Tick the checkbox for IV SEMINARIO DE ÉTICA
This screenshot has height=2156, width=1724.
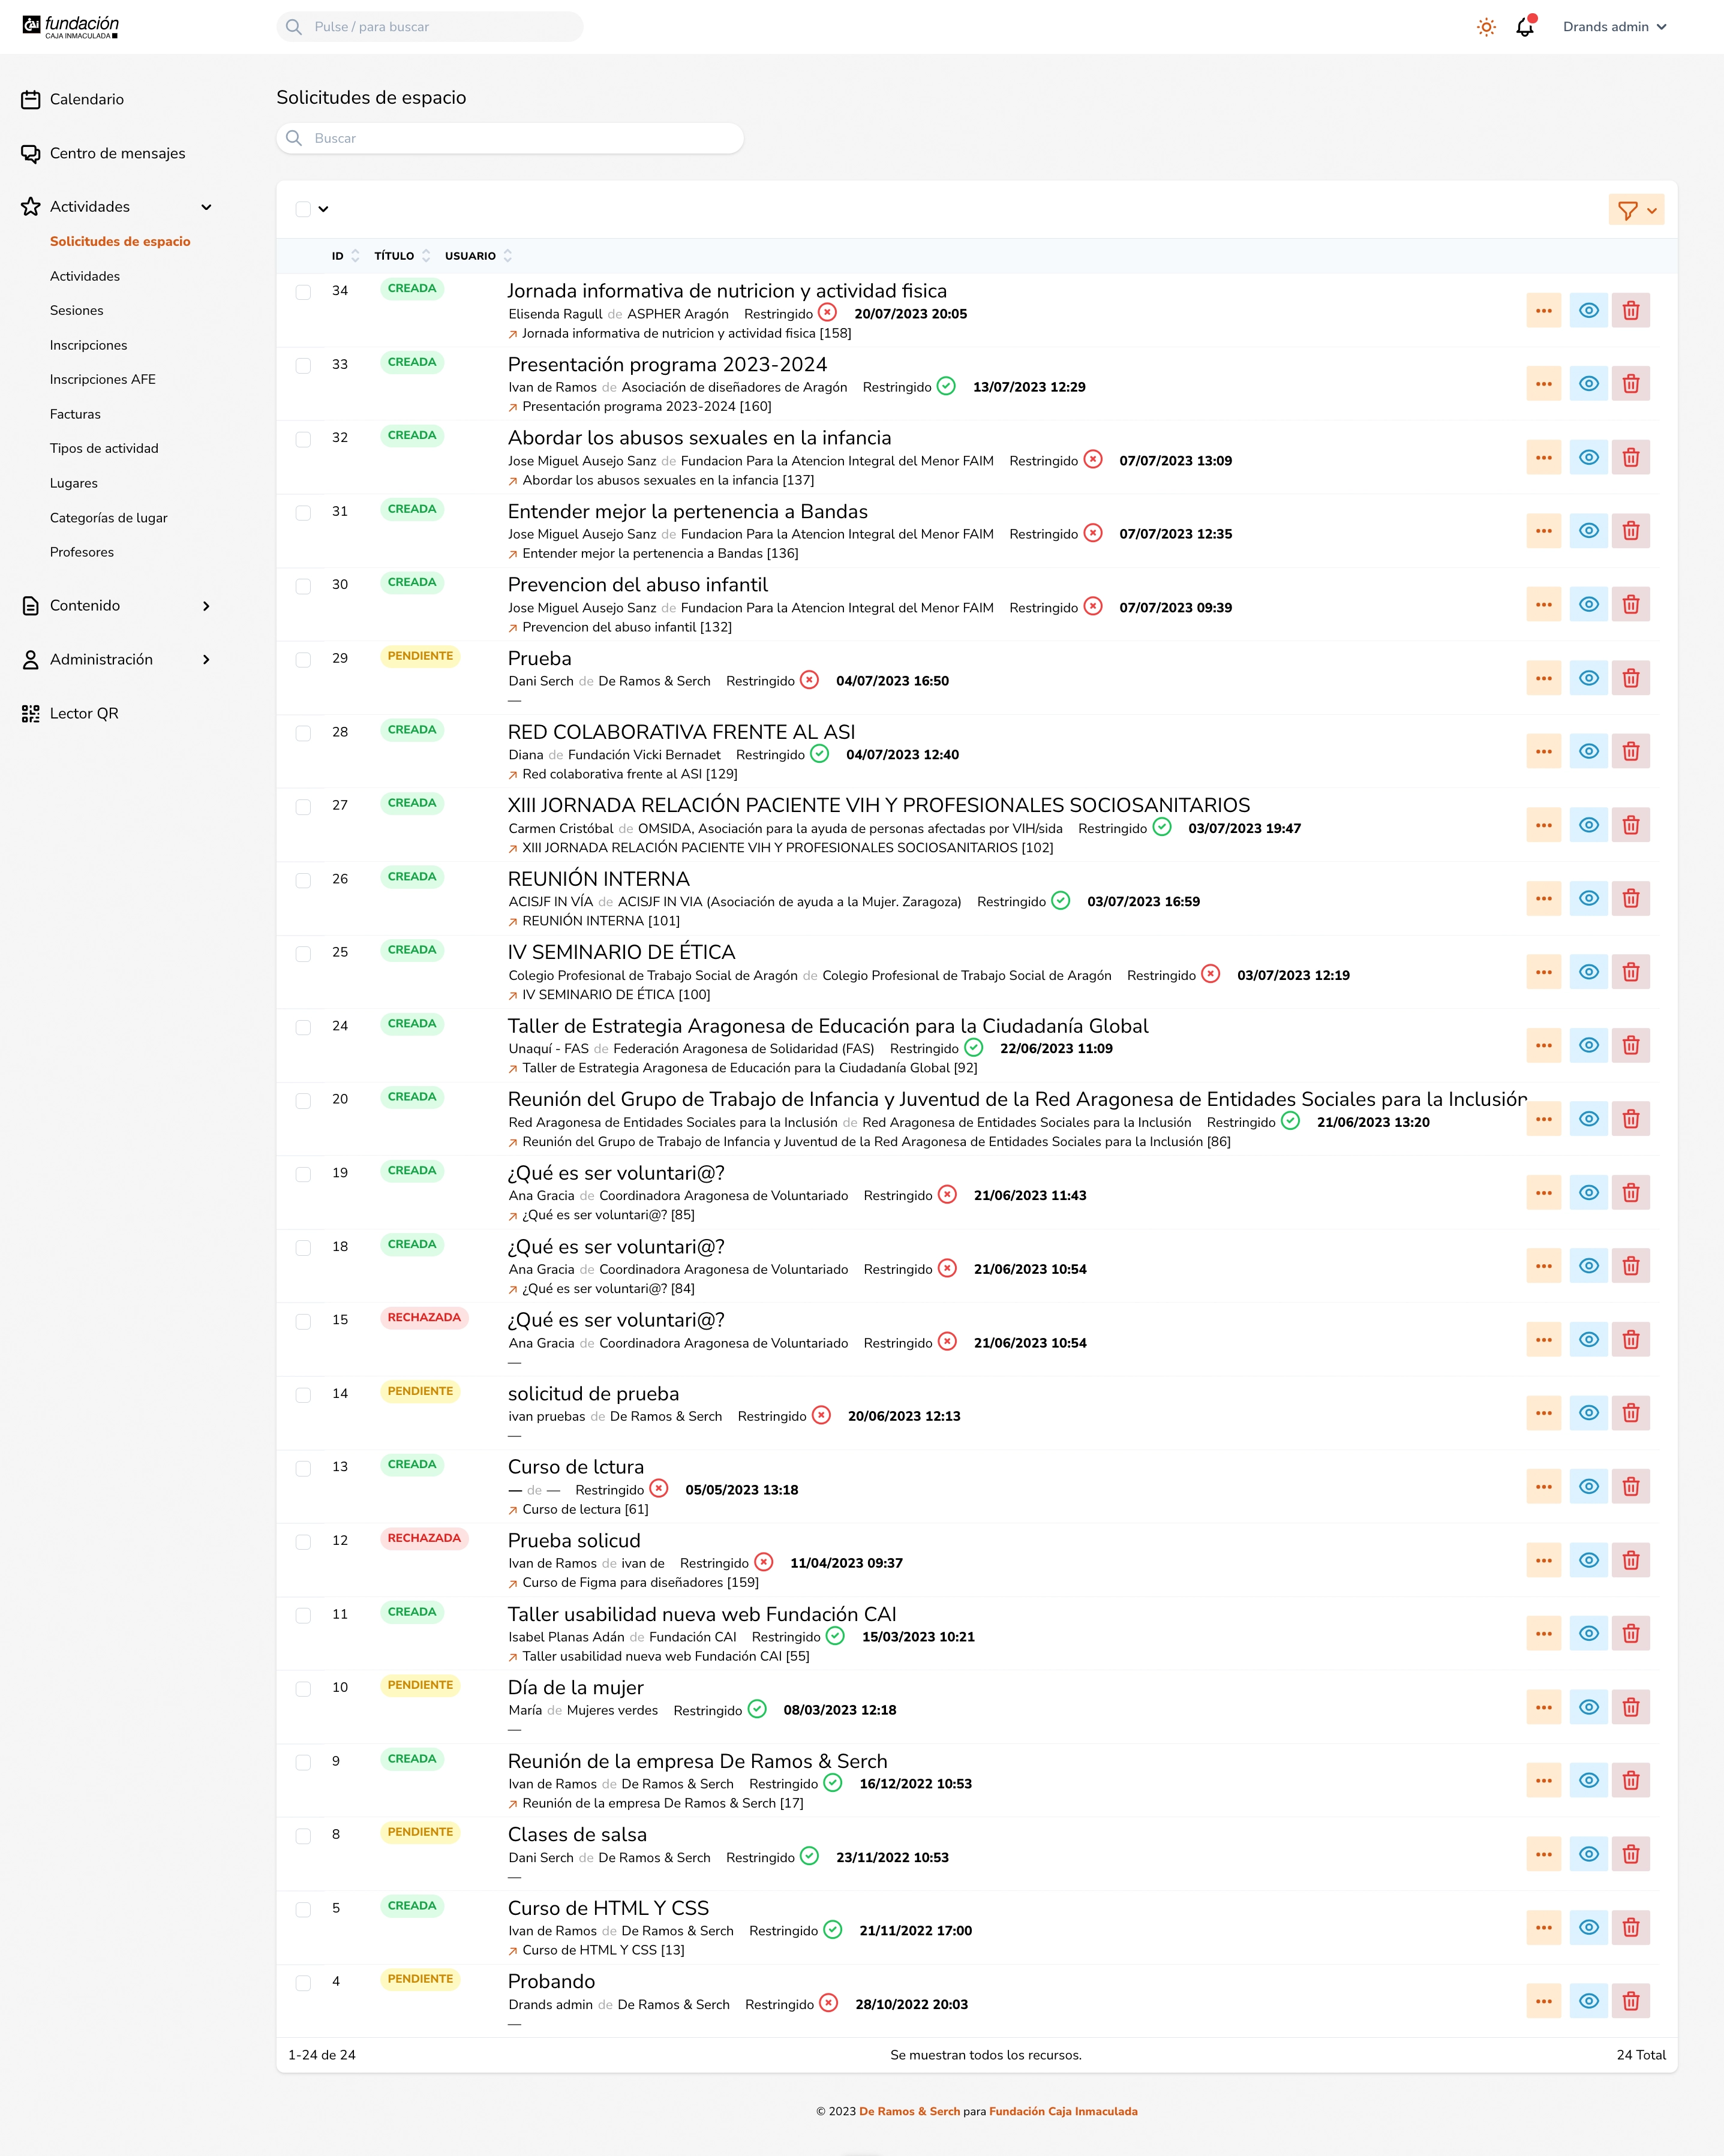coord(303,954)
